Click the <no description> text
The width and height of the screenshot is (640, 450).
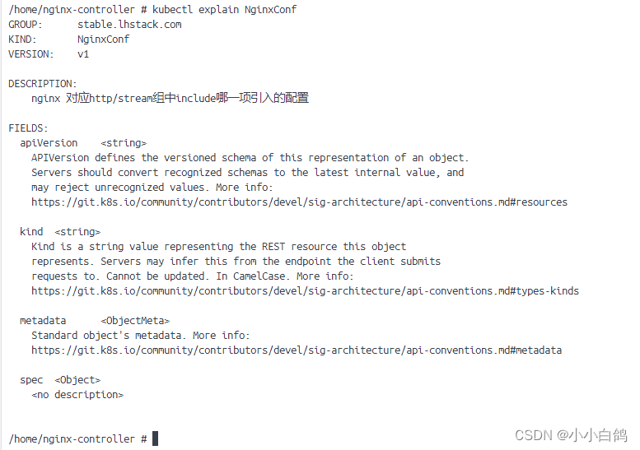pyautogui.click(x=77, y=395)
